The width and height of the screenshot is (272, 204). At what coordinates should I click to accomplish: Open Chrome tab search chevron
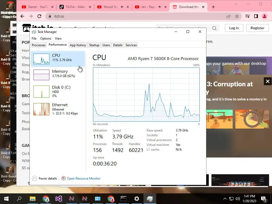[x=236, y=4]
